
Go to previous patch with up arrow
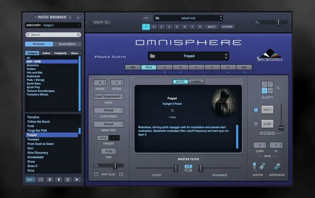click(59, 179)
